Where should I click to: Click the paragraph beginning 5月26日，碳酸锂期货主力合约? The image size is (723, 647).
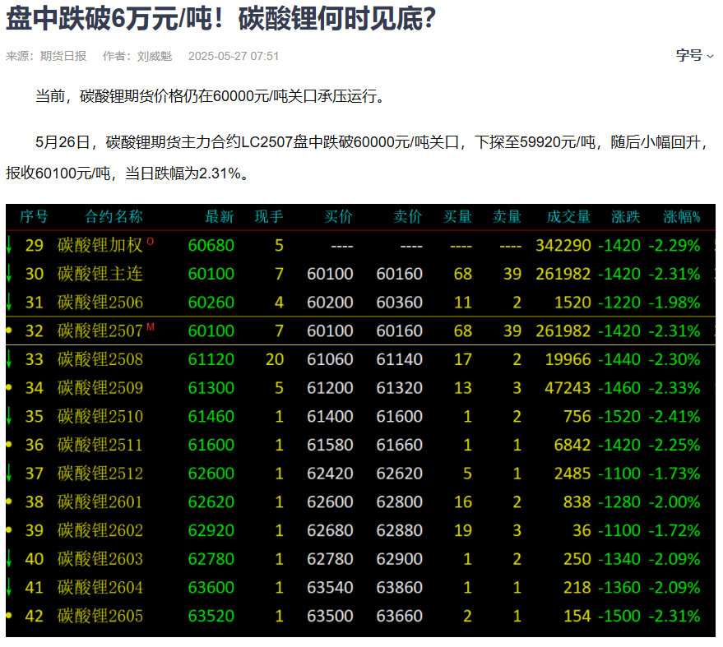pyautogui.click(x=357, y=158)
